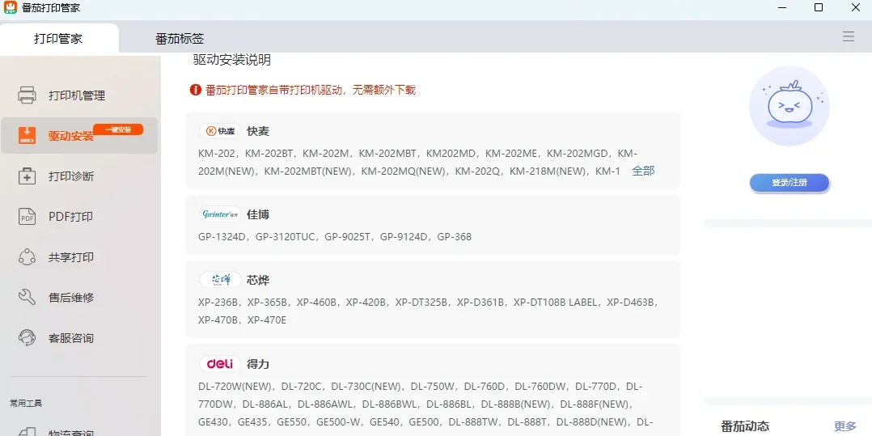
Task: Click the PDF print file icon
Action: click(x=28, y=217)
